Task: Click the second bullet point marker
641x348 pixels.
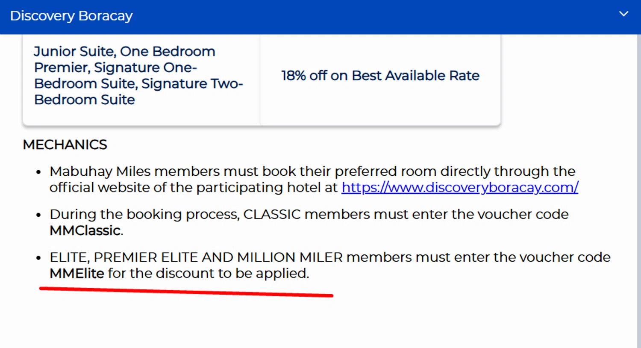Action: (x=38, y=215)
